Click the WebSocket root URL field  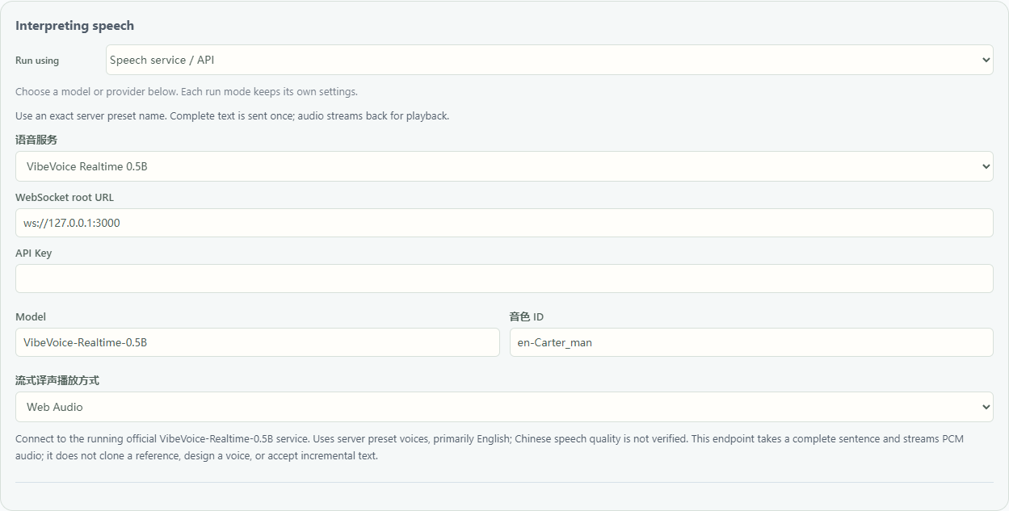pyautogui.click(x=504, y=223)
